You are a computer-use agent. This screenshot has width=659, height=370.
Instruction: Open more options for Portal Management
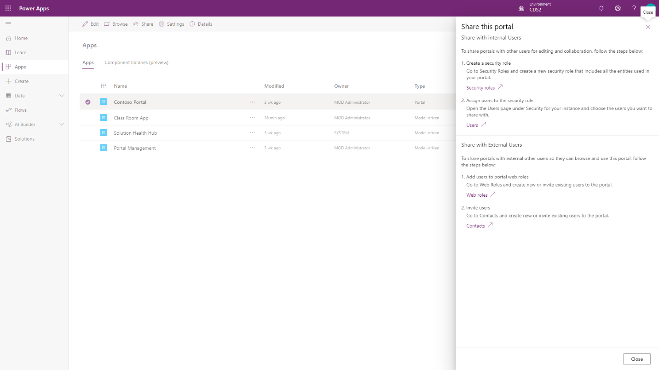pyautogui.click(x=253, y=148)
